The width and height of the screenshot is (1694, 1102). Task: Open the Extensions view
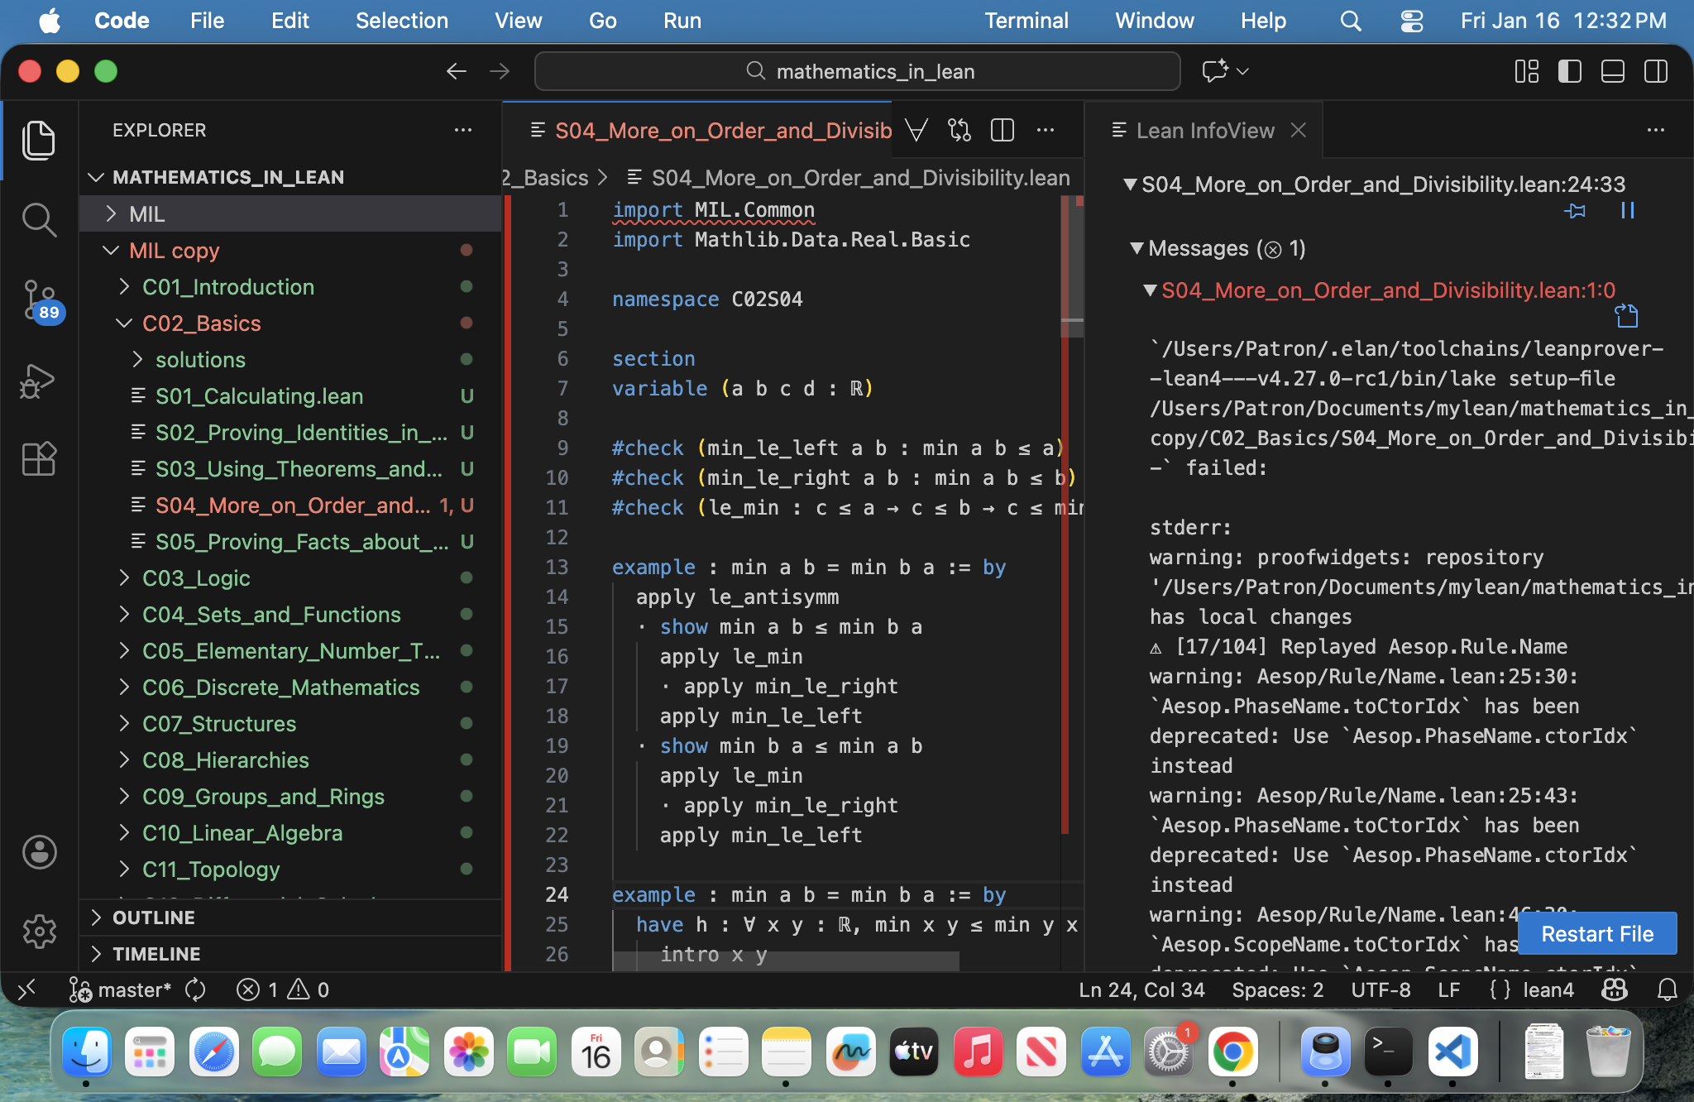tap(39, 458)
